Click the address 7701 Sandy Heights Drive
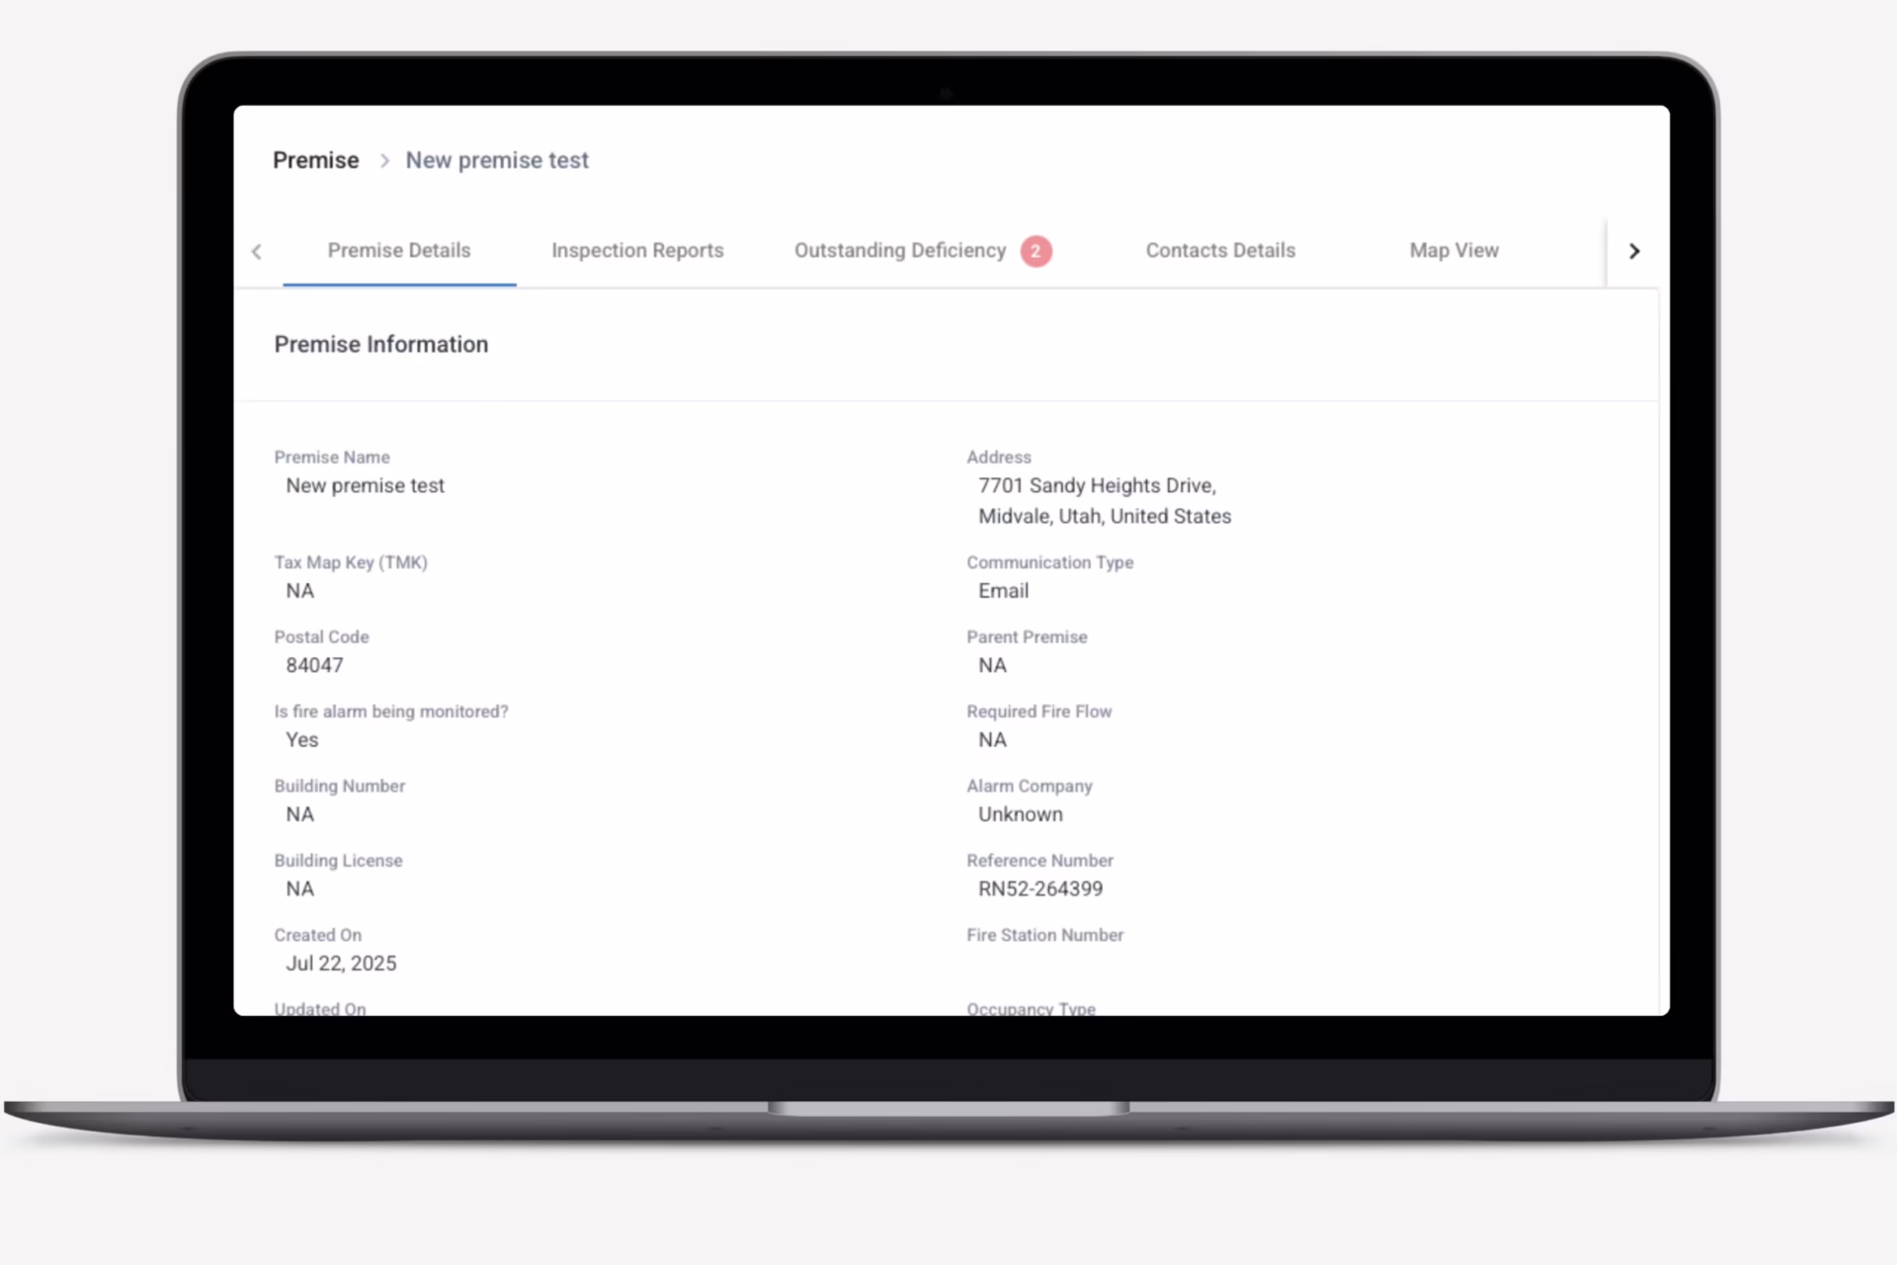 [x=1097, y=485]
